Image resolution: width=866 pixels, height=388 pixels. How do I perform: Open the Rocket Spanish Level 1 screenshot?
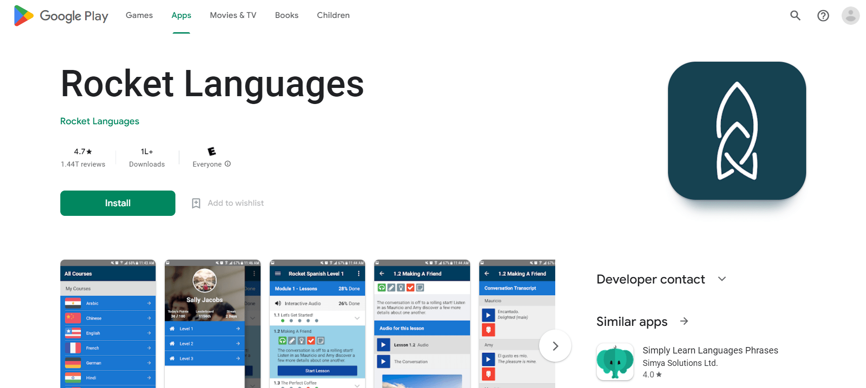(x=318, y=324)
